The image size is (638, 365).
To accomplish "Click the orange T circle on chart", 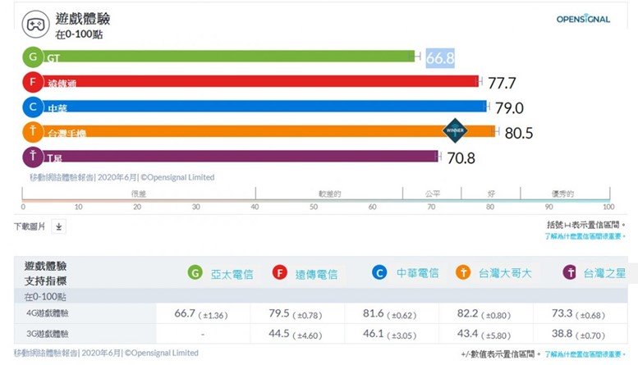I will (33, 132).
